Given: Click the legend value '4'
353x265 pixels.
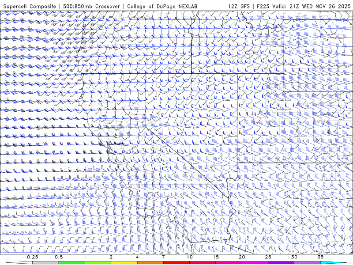Looking at the screenshot, I should point(137,257).
